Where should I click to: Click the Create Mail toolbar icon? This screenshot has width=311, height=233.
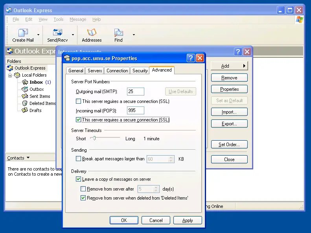[23, 33]
